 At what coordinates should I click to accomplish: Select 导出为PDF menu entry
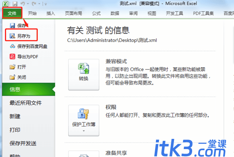point(28,57)
